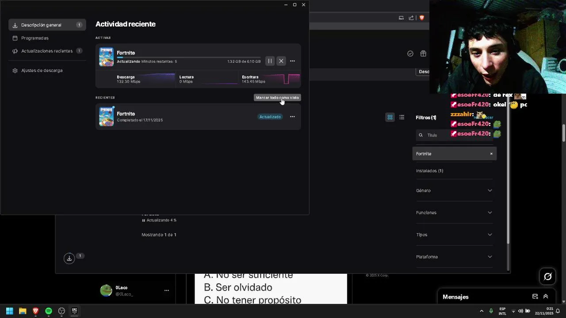566x318 pixels.
Task: Open OBS Studio from the taskbar
Action: click(61, 311)
